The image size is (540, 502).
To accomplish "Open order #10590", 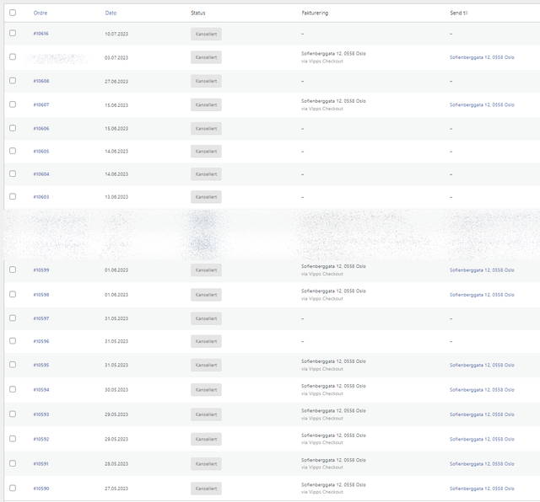I will tap(41, 489).
